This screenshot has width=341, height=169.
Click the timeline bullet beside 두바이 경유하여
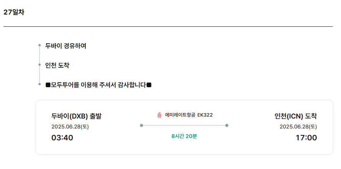(x=39, y=45)
